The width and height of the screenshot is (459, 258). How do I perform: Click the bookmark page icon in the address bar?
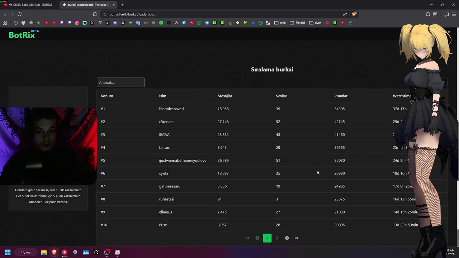[95, 14]
